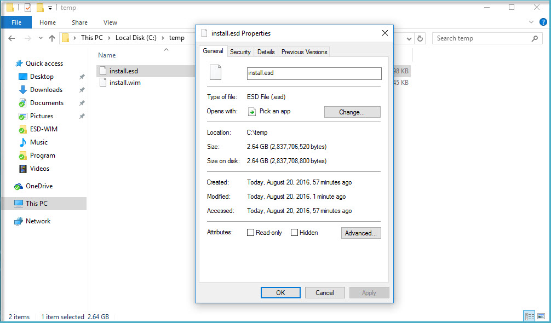Open Downloads in Quick access
Image resolution: width=551 pixels, height=323 pixels.
(x=46, y=90)
